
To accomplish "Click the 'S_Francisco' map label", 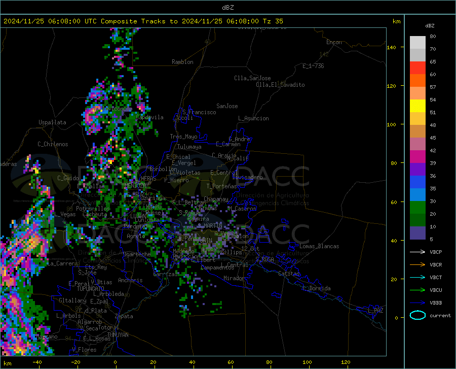I will point(199,112).
